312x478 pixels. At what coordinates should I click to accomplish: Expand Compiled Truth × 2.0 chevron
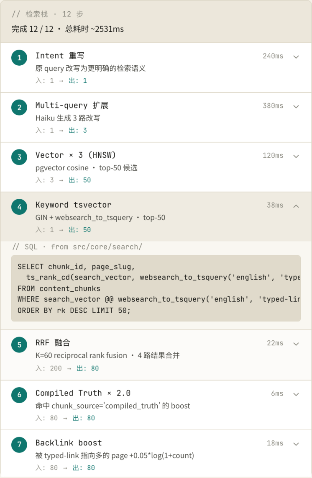point(296,394)
